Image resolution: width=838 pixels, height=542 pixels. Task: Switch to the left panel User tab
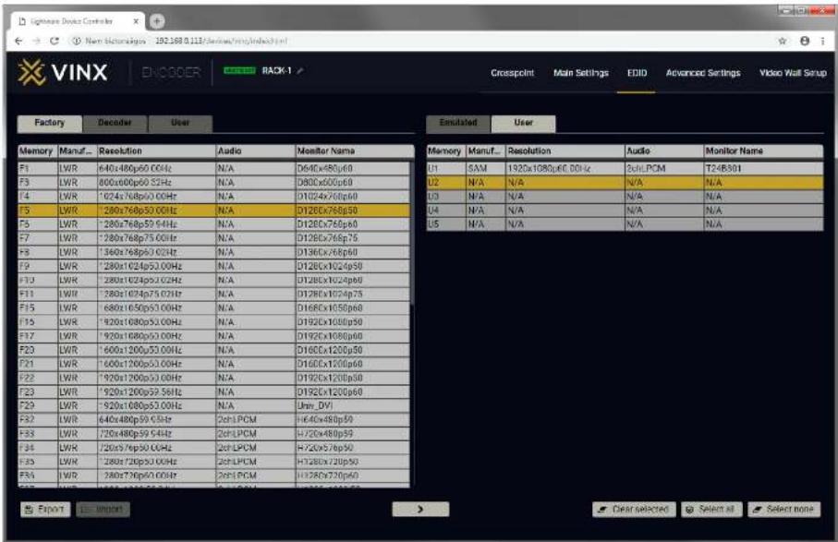pos(181,123)
